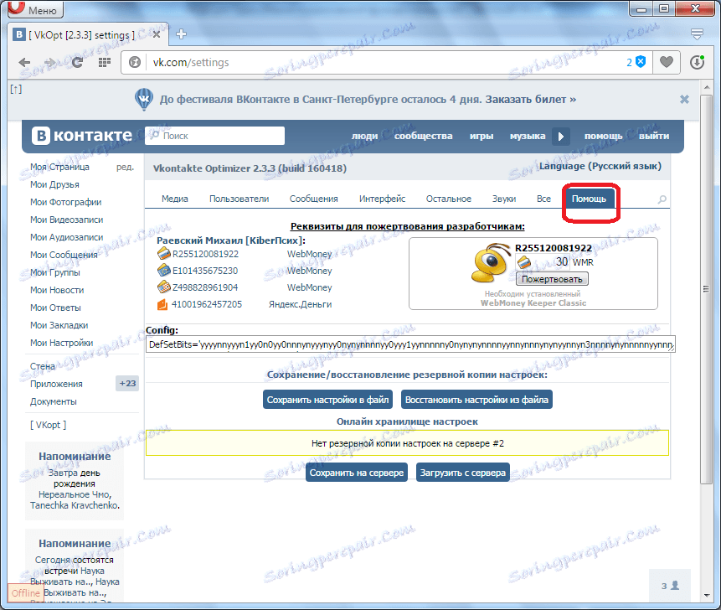Image resolution: width=721 pixels, height=610 pixels.
Task: Open Мои Ответы in sidebar
Action: (x=55, y=308)
